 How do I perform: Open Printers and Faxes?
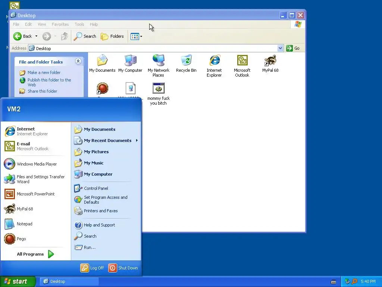click(106, 211)
